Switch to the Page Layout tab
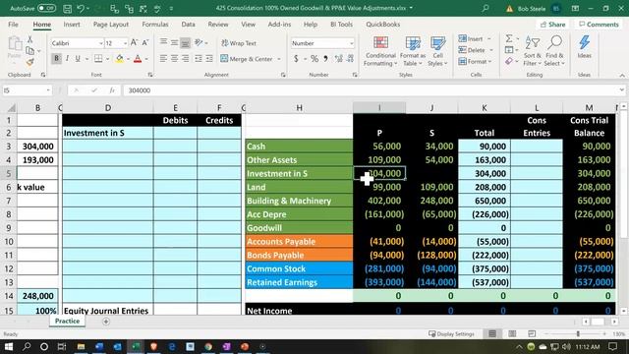Viewport: 629px width, 354px height. coord(111,25)
